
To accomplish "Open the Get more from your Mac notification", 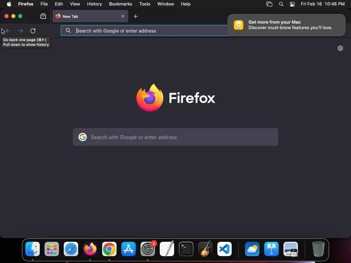I will click(286, 25).
